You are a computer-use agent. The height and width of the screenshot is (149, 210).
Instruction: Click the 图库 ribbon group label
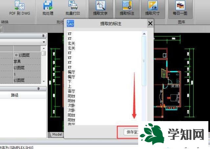[181, 22]
